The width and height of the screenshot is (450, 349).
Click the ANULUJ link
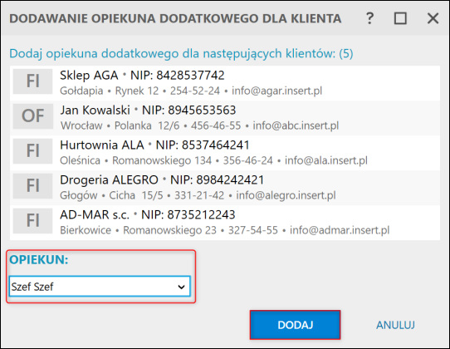(x=395, y=325)
